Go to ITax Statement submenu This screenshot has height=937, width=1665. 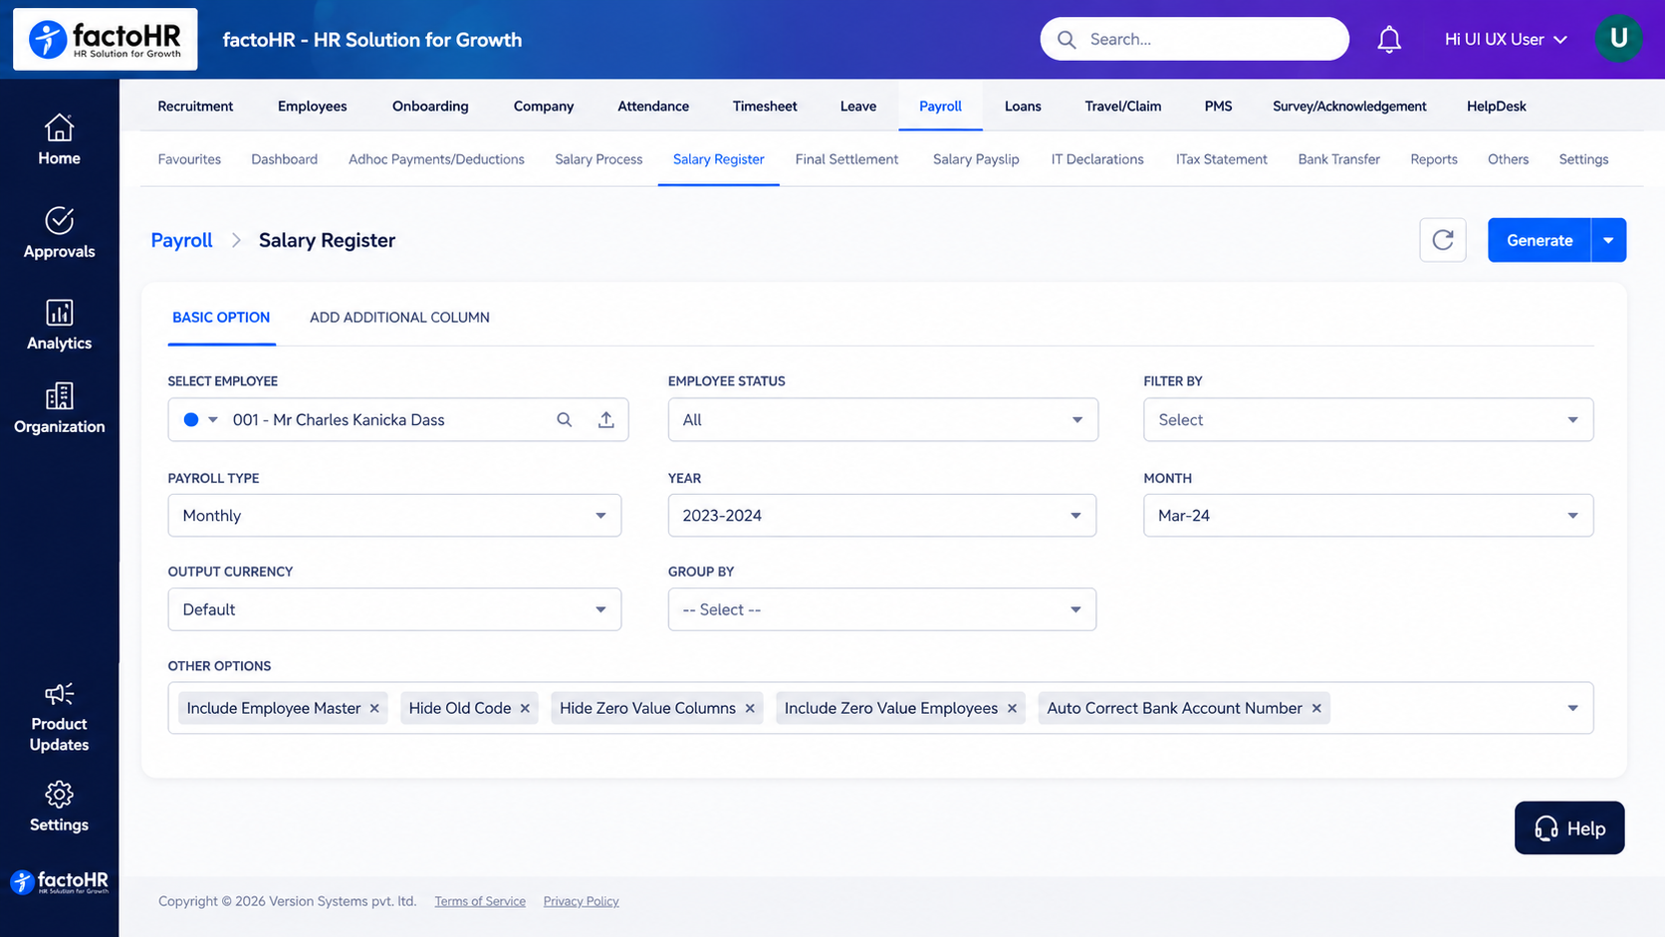point(1221,159)
